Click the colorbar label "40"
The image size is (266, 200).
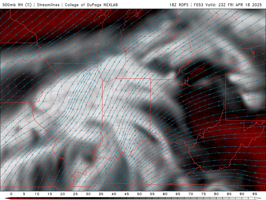[x=114, y=194]
